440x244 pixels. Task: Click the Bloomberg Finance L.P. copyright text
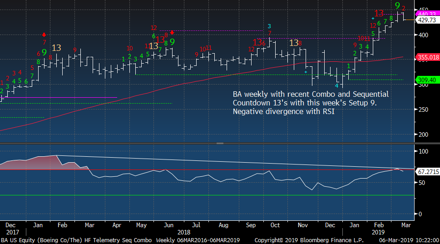coord(309,240)
